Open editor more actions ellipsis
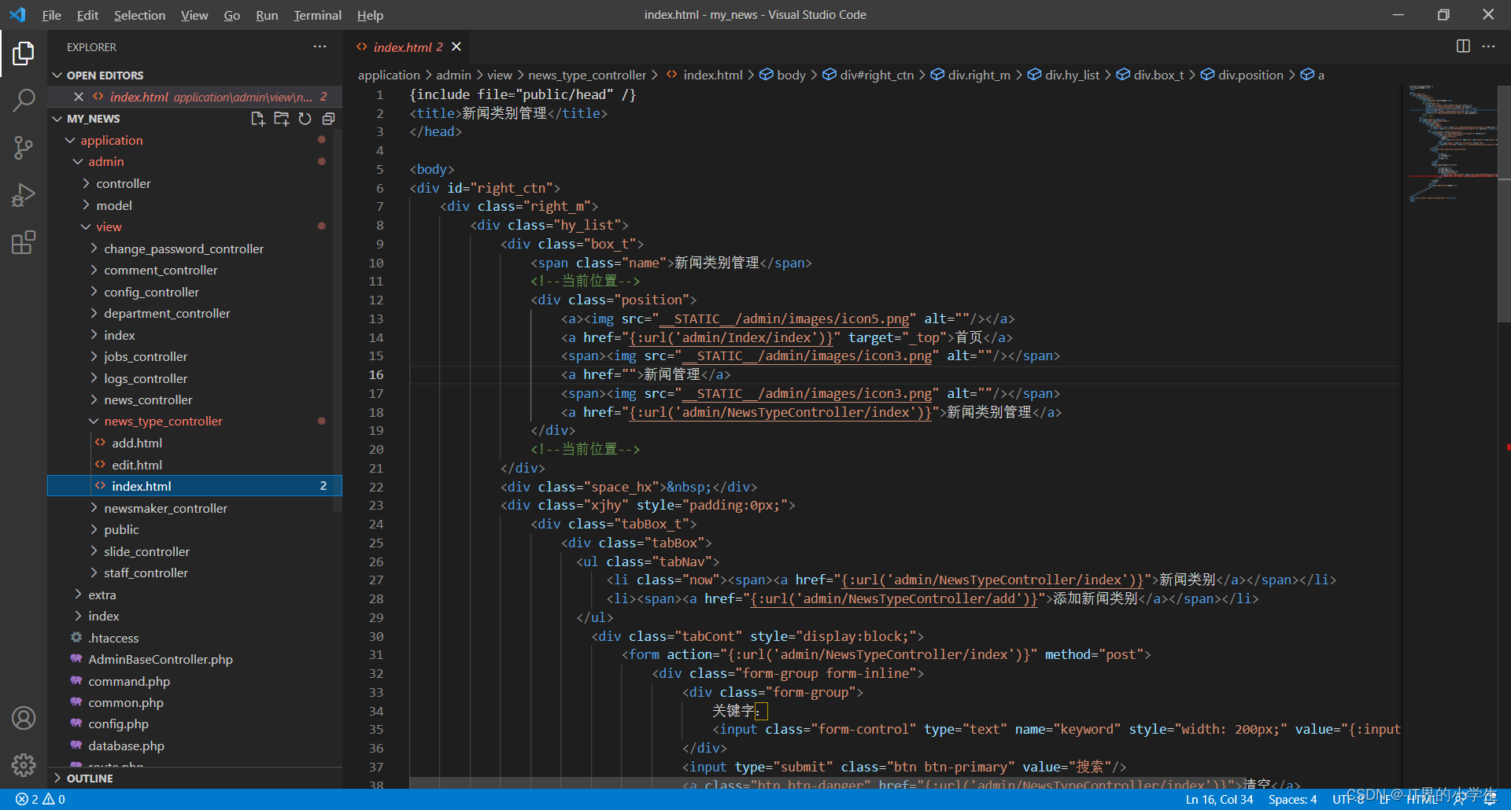The height and width of the screenshot is (810, 1511). [x=1488, y=46]
